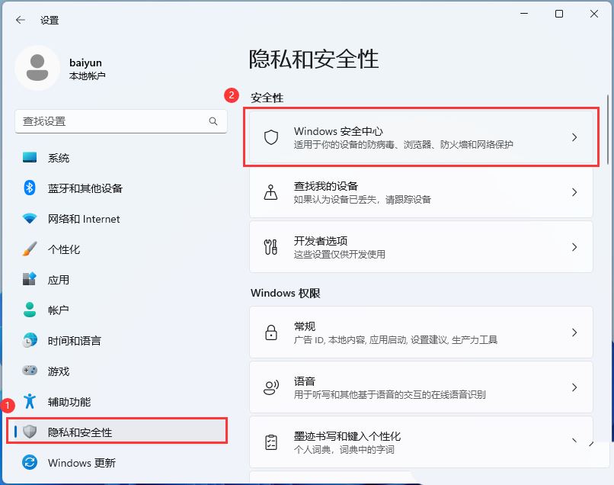Expand the 常规 privacy settings chevron
Screen dimensions: 614x485
(x=575, y=332)
